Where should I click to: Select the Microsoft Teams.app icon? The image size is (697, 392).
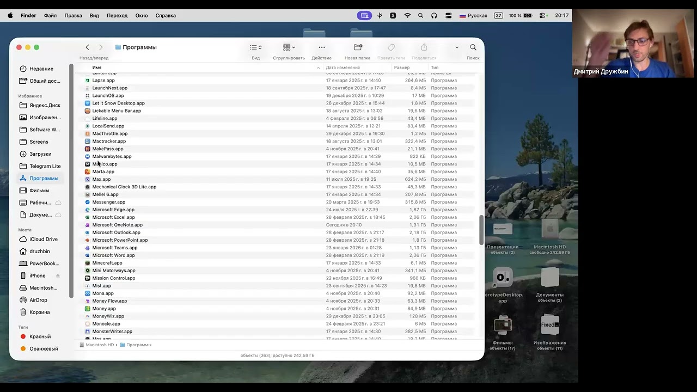pos(87,248)
